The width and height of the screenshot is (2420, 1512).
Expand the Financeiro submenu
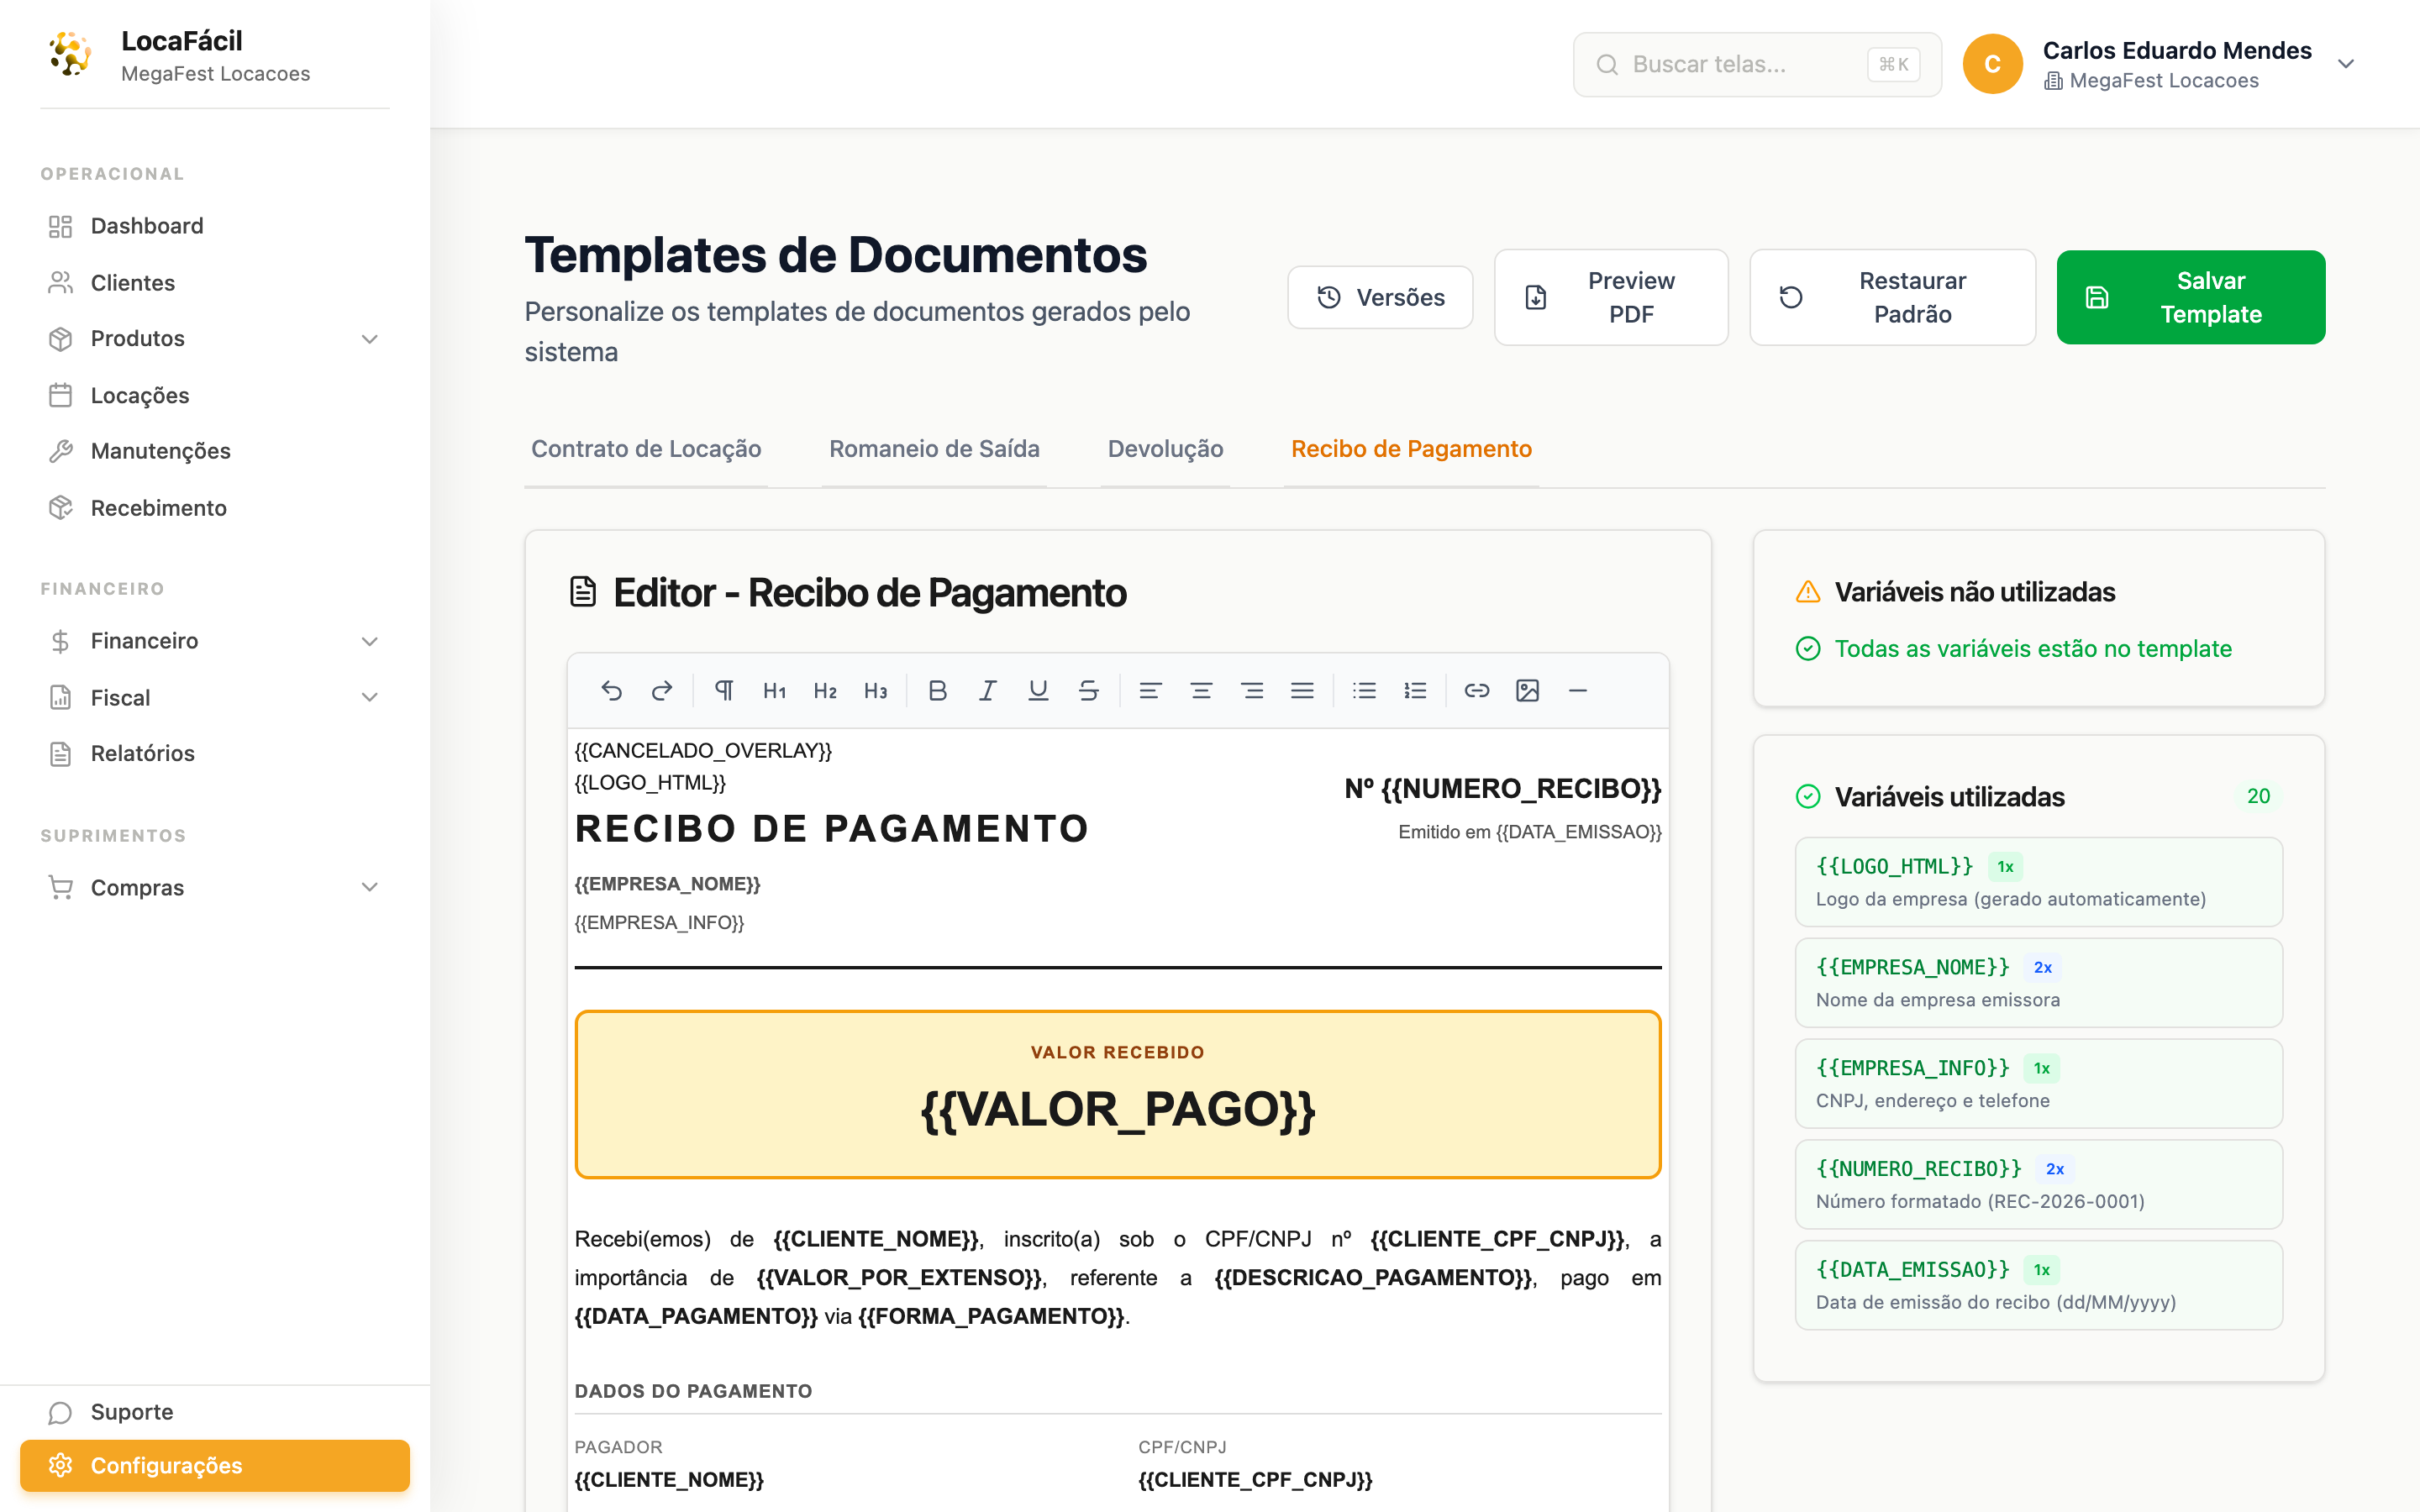pyautogui.click(x=369, y=641)
